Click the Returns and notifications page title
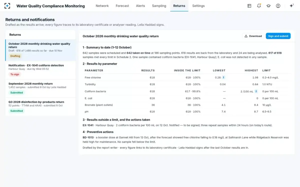 30,20
